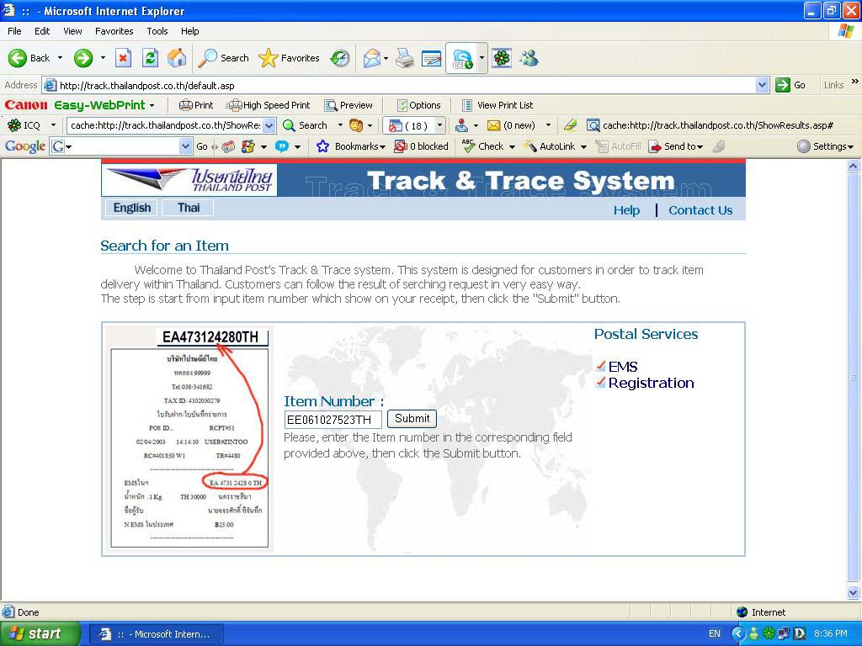The image size is (862, 646).
Task: Expand the Address bar dropdown
Action: coord(762,85)
